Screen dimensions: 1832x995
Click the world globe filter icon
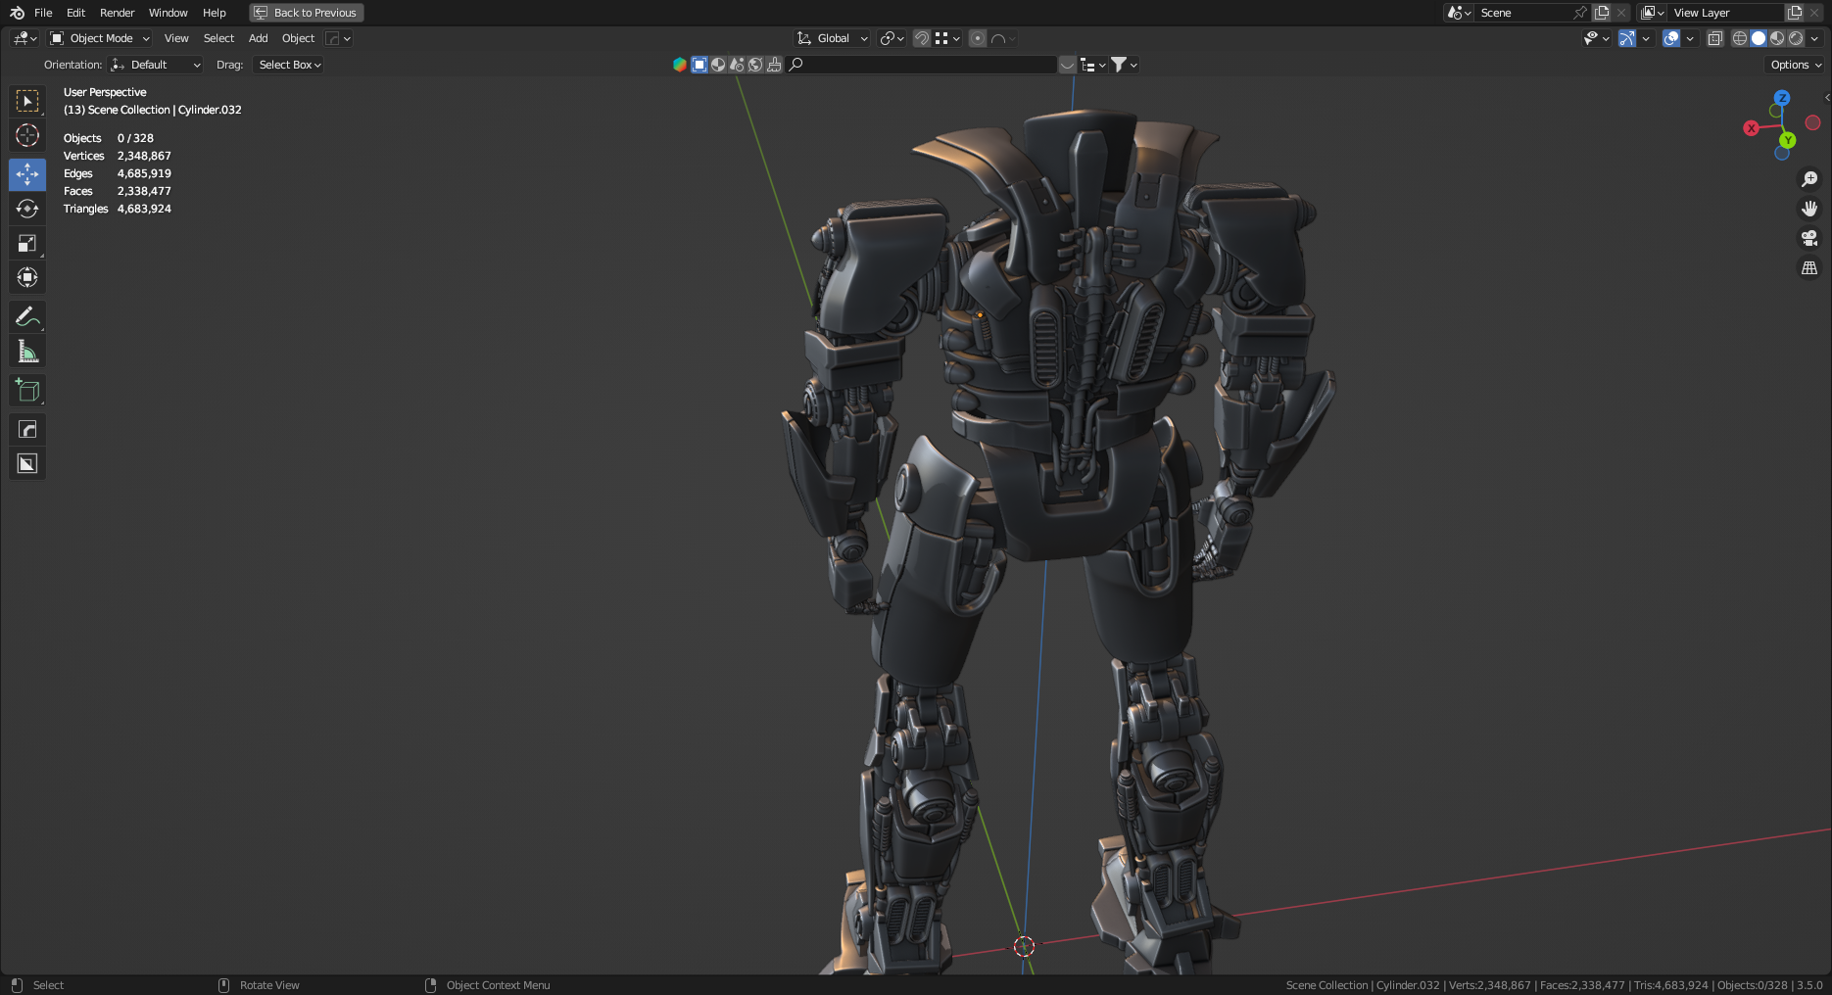755,65
